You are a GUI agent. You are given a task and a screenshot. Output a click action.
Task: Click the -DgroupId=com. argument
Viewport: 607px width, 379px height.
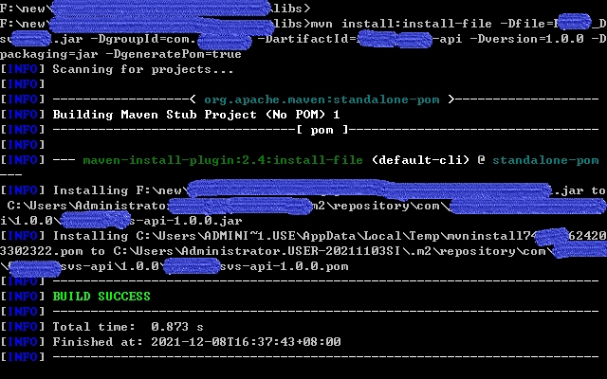[x=147, y=39]
